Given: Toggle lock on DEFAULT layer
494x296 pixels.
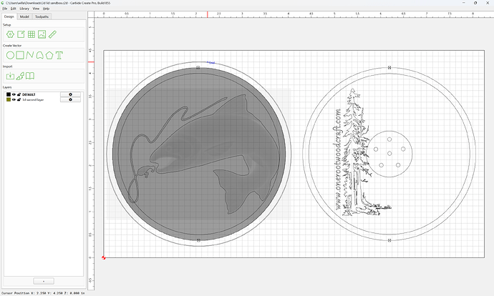Looking at the screenshot, I should (x=19, y=94).
